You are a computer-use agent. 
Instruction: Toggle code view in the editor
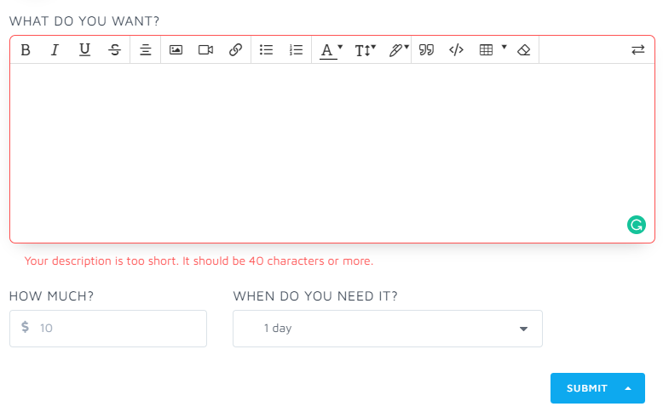456,50
